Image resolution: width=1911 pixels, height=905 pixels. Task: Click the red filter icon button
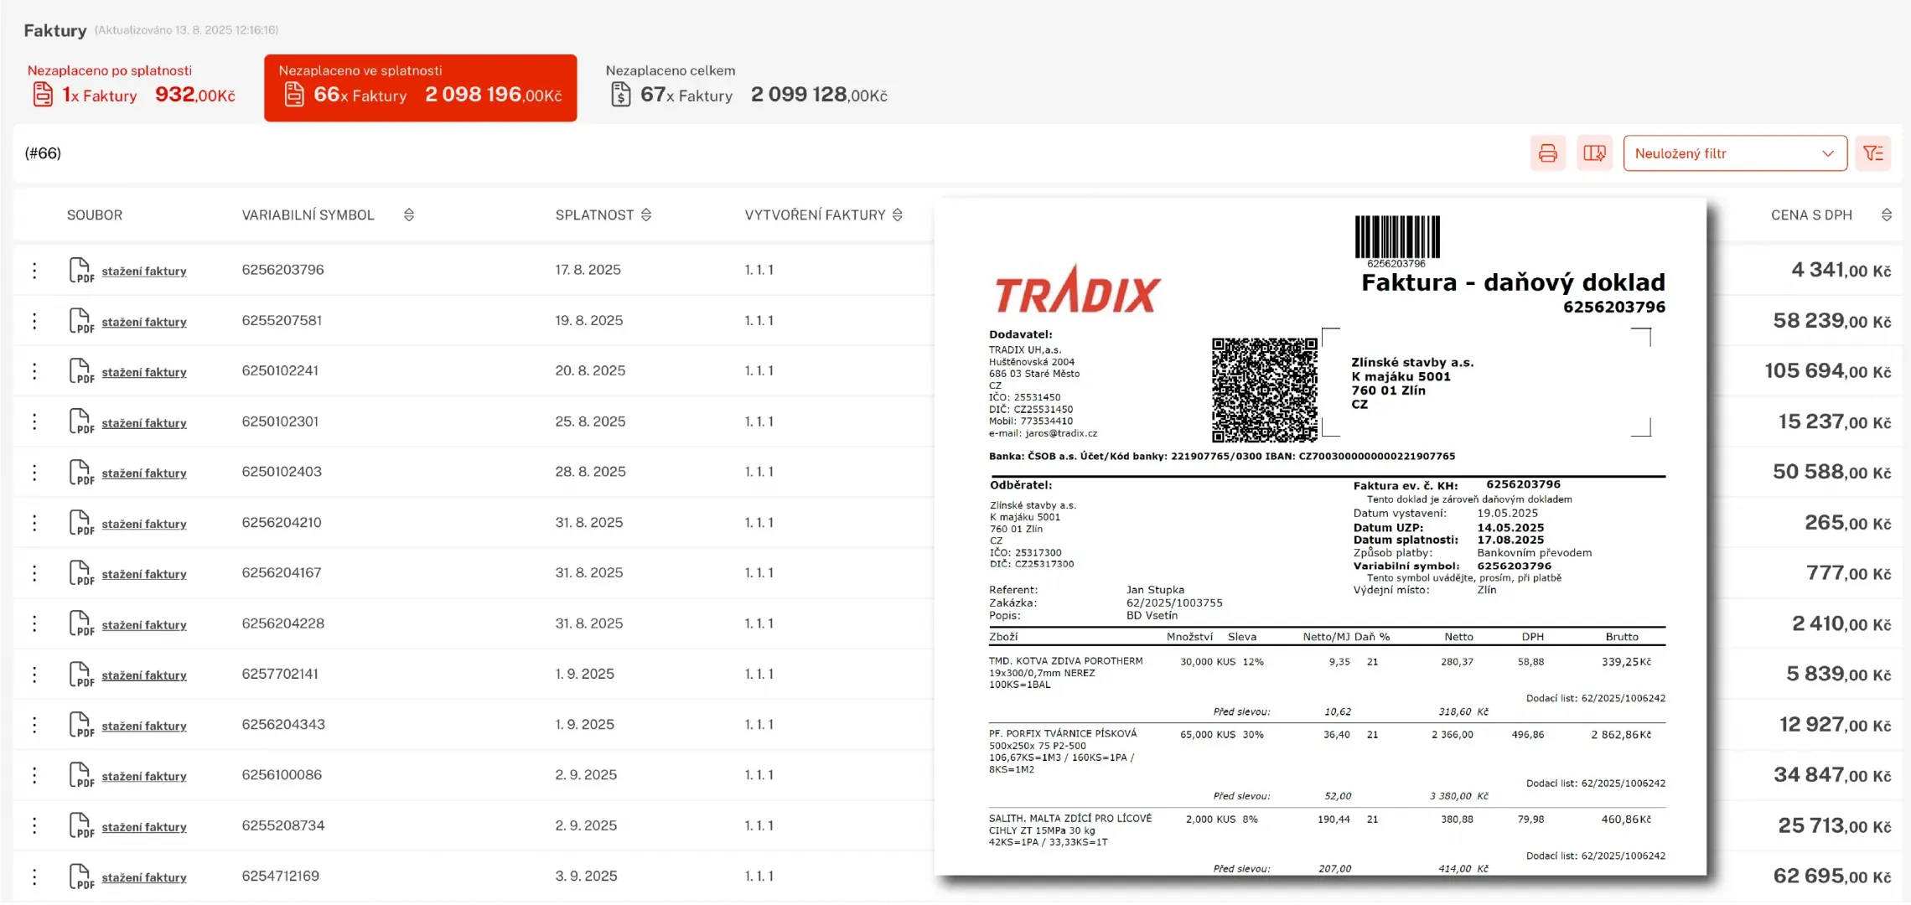pyautogui.click(x=1872, y=153)
